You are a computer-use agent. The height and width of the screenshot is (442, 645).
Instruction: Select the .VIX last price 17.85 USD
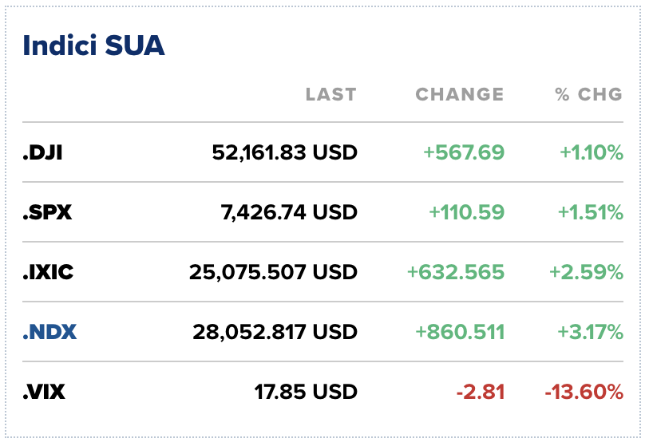[x=306, y=392]
